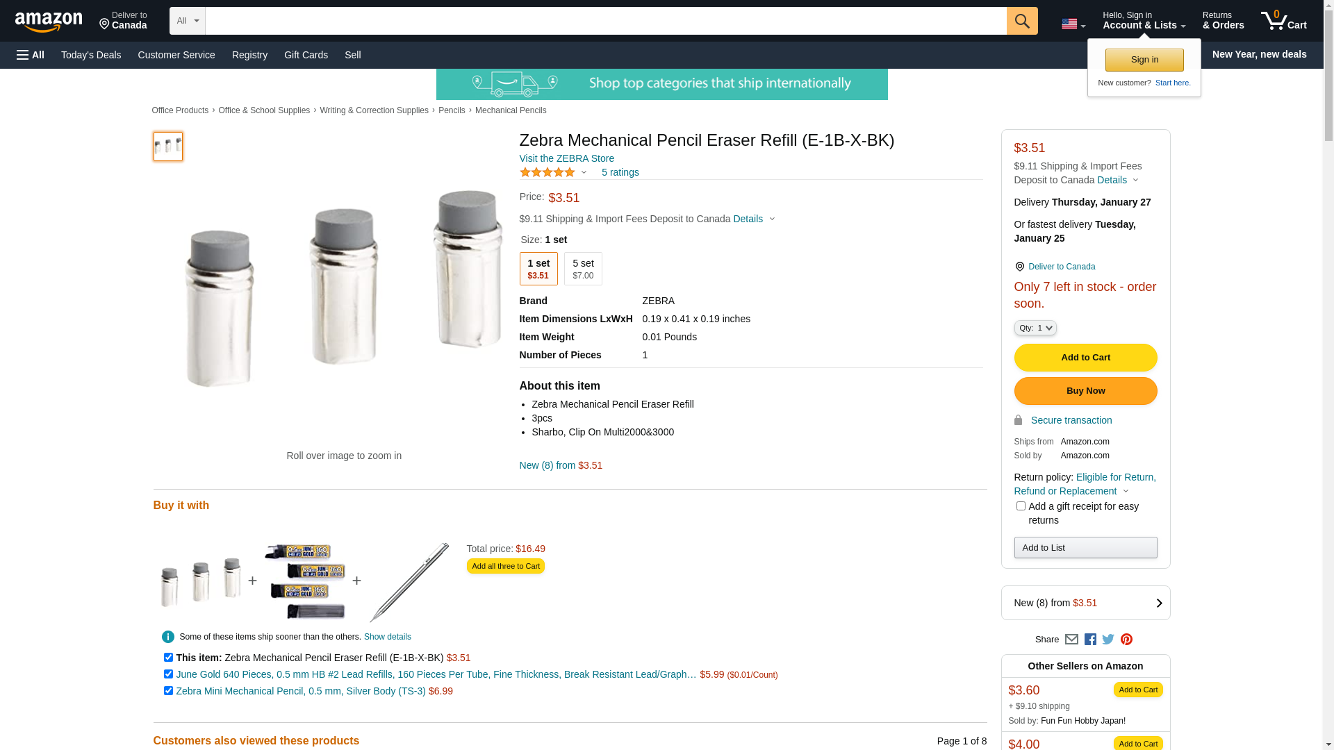Screen dimensions: 1334x750
Task: Click the Amazon logo
Action: click(x=49, y=22)
